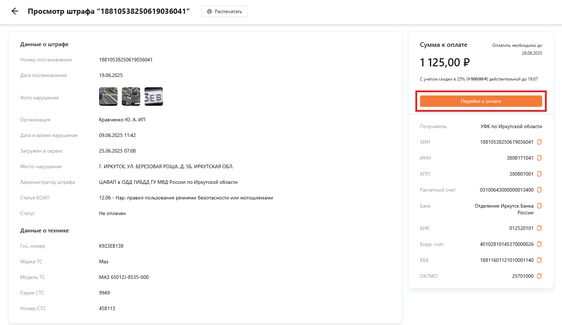This screenshot has width=562, height=325.
Task: Copy the КПП value
Action: coord(539,174)
